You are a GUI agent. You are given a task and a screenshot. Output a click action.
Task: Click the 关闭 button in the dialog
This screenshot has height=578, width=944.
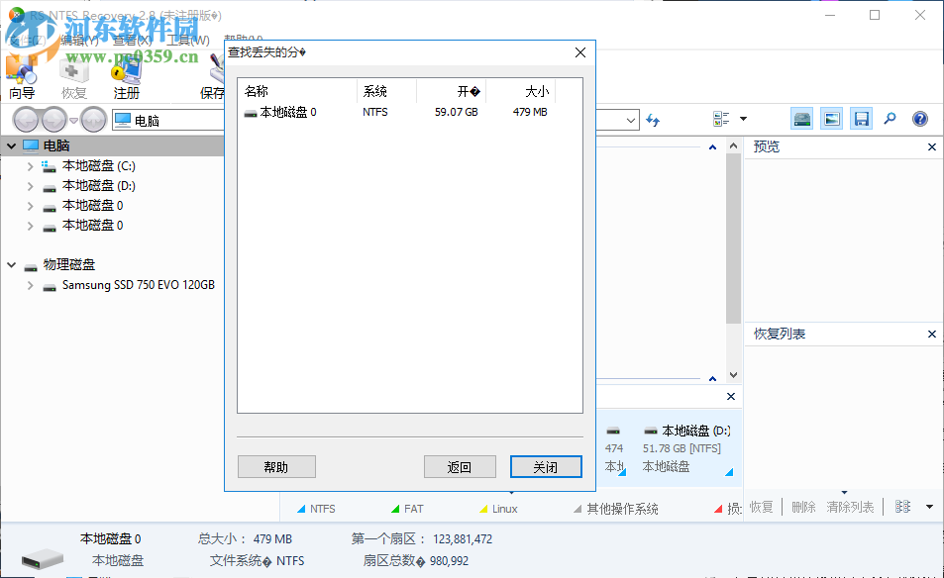(x=546, y=466)
